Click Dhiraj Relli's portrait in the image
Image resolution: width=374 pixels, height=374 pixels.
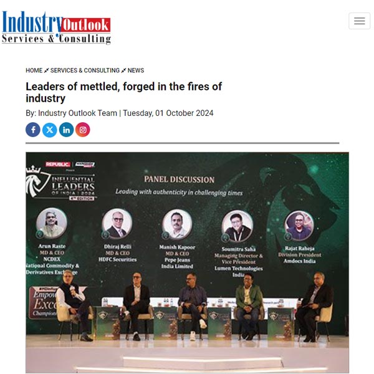tap(117, 224)
